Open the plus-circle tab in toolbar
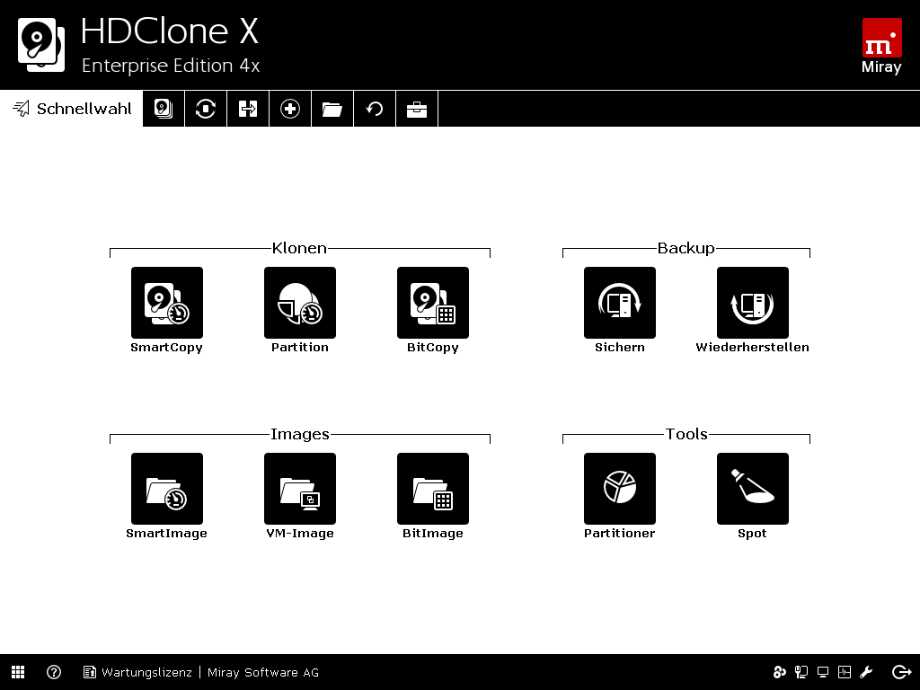Screen dimensions: 920x690 click(x=290, y=109)
